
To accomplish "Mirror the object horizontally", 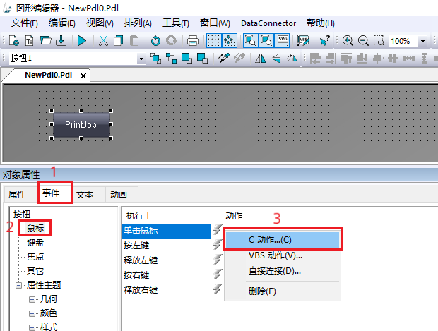I will pos(261,59).
